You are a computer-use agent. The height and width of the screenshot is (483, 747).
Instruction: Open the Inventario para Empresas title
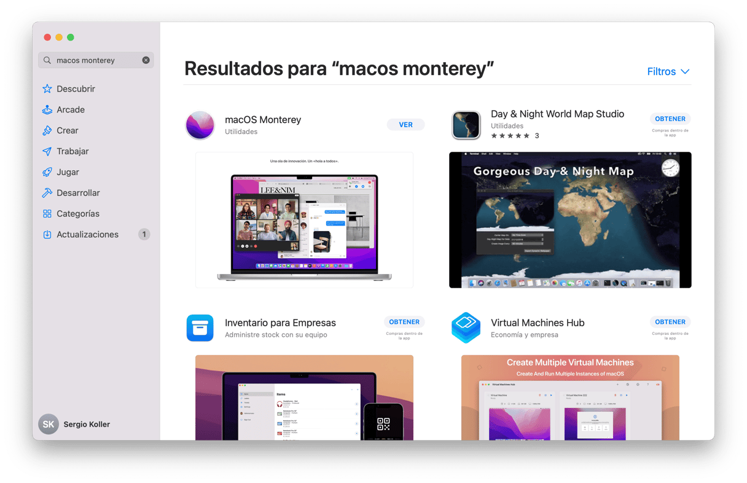tap(280, 323)
